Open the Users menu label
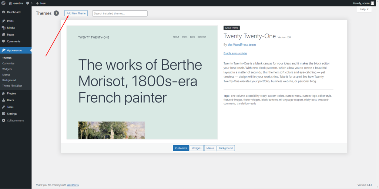Screen dimensions: 379x189 pyautogui.click(x=10, y=100)
